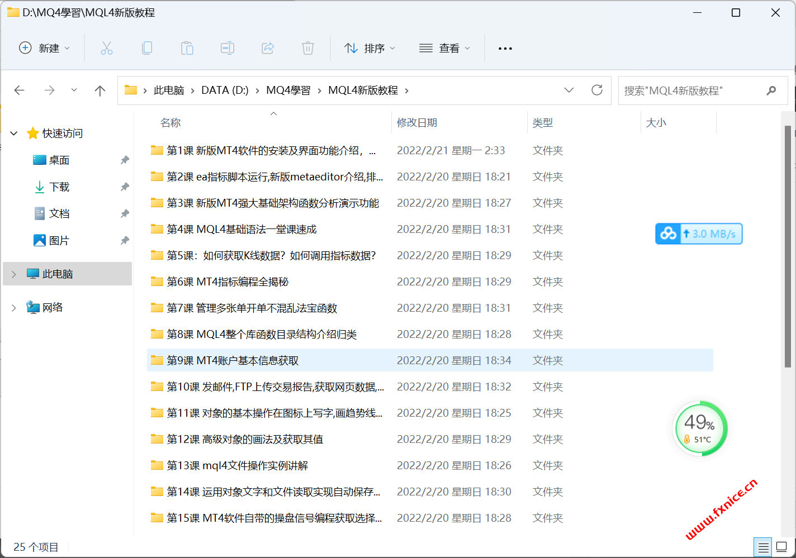Image resolution: width=796 pixels, height=558 pixels.
Task: Expand address bar history dropdown
Action: [x=569, y=90]
